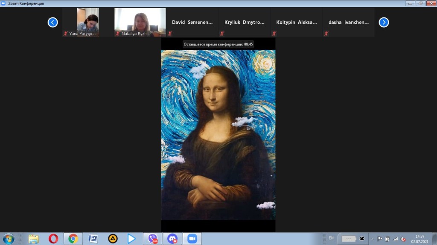Switch to Viber on the taskbar
The width and height of the screenshot is (437, 245).
click(152, 239)
